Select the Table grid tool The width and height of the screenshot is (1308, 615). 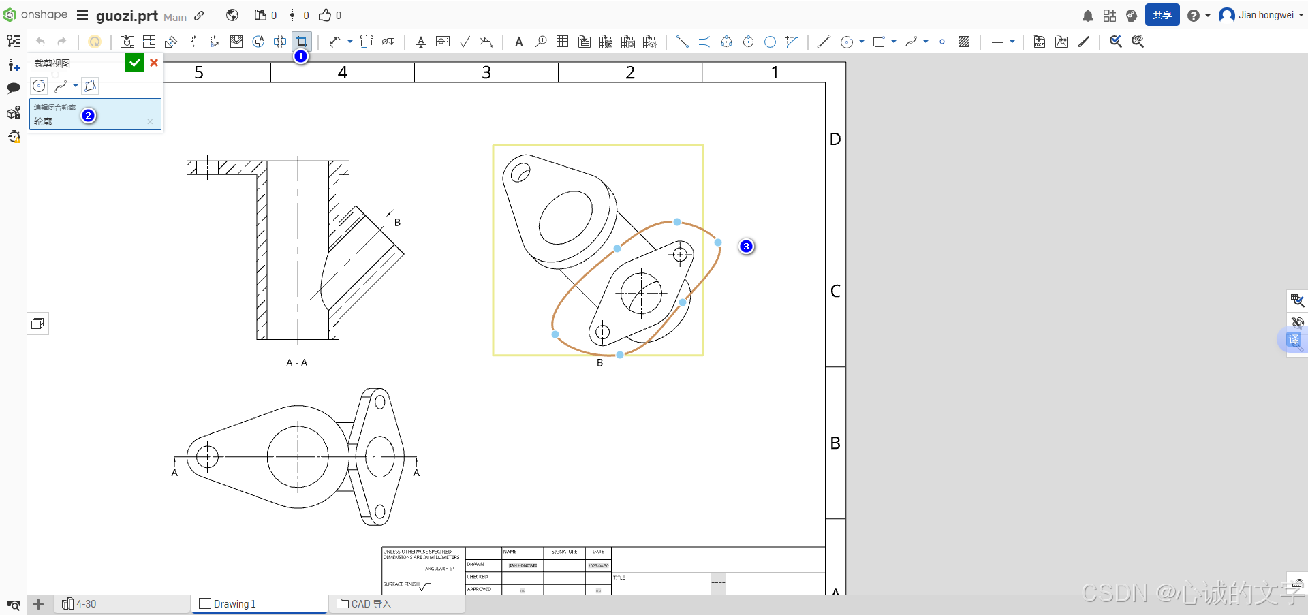[562, 42]
